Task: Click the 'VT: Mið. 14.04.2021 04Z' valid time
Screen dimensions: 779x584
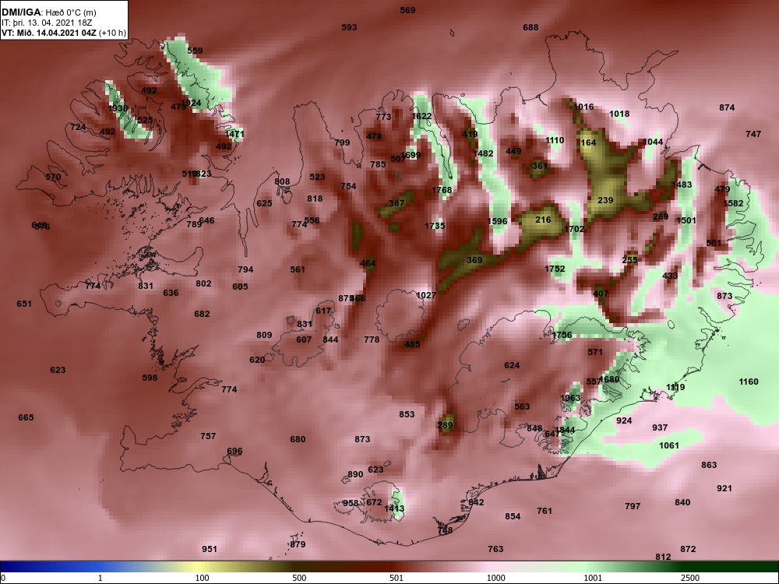Action: click(48, 33)
